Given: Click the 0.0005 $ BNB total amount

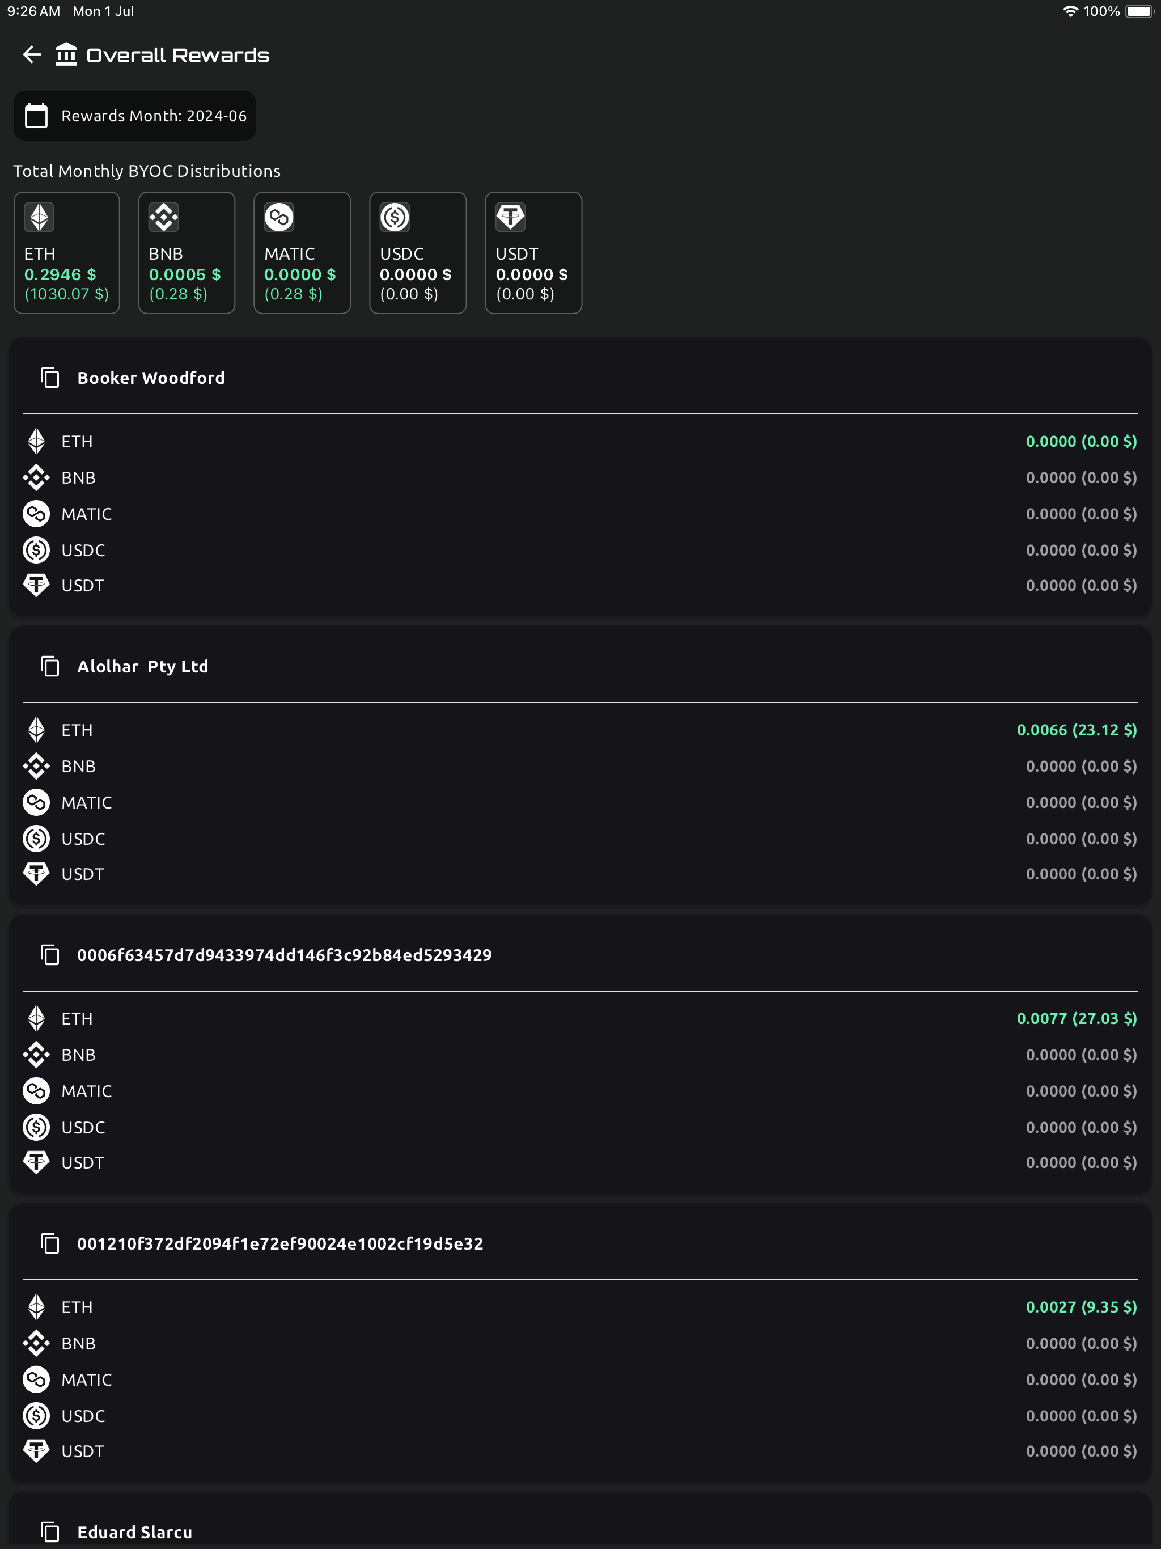Looking at the screenshot, I should pyautogui.click(x=185, y=274).
